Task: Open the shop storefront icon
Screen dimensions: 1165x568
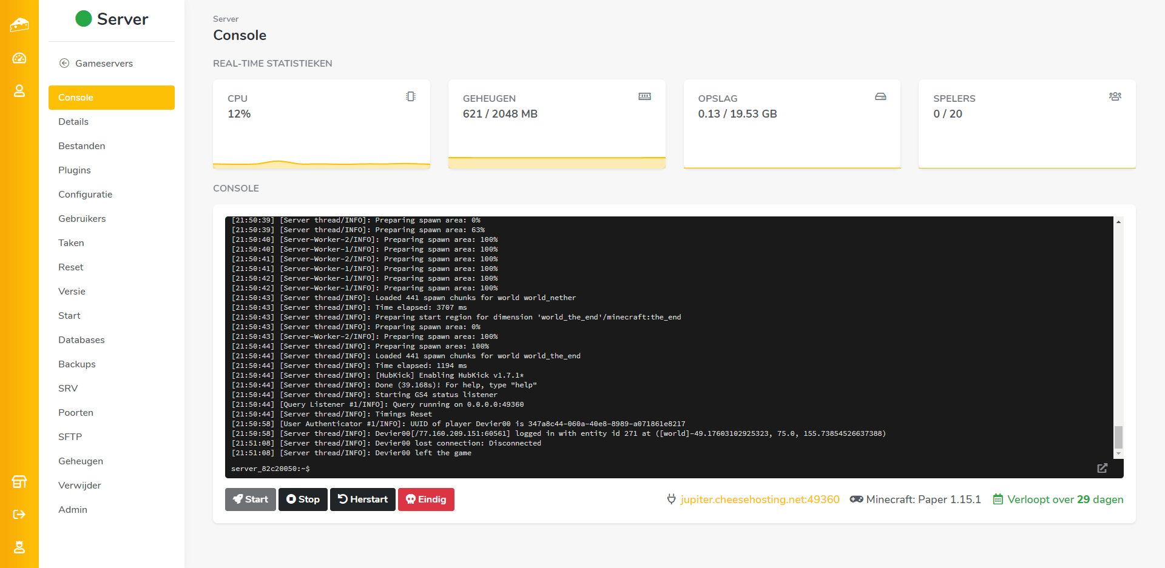Action: click(x=19, y=482)
